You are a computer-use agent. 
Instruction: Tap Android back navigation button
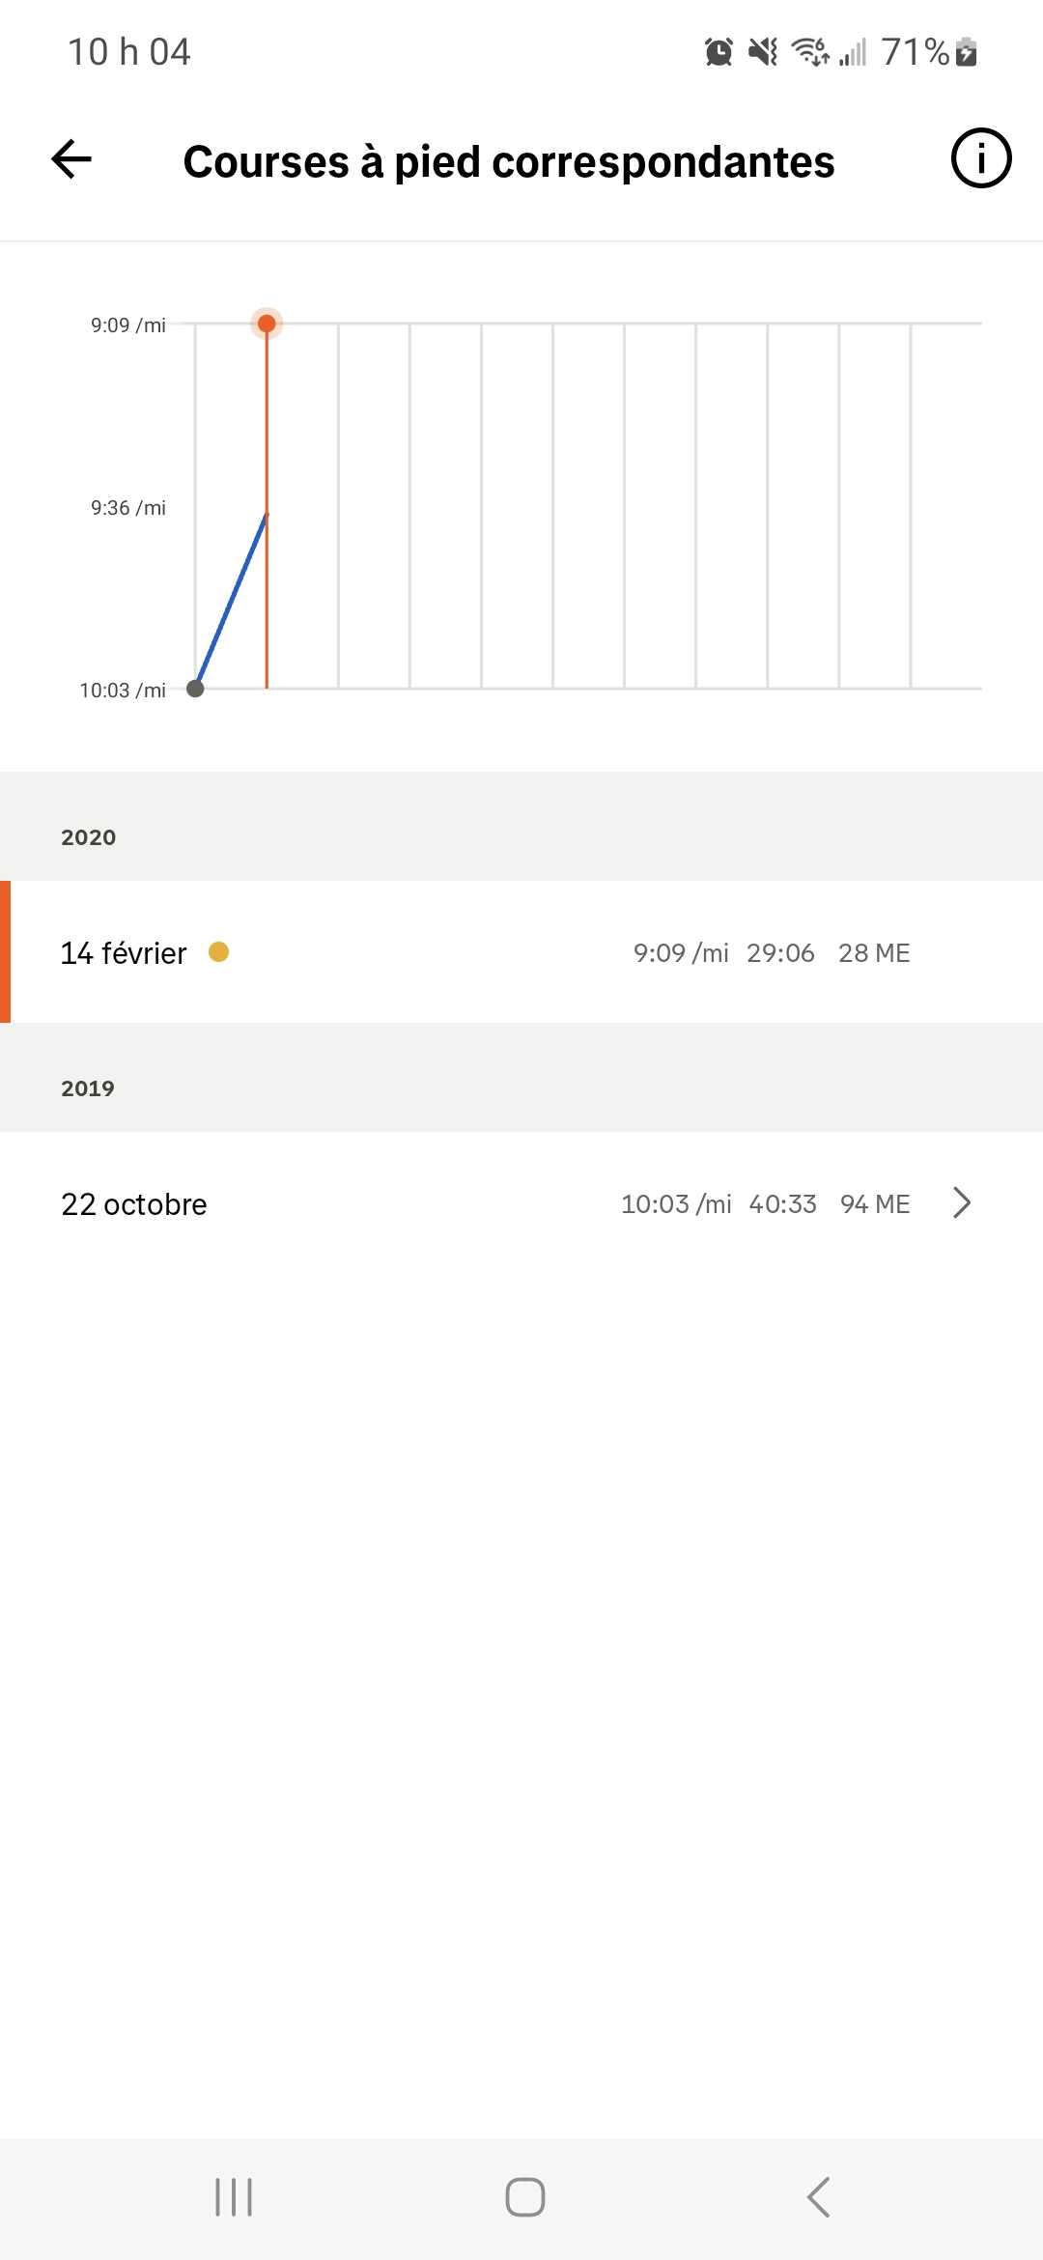tap(818, 2197)
